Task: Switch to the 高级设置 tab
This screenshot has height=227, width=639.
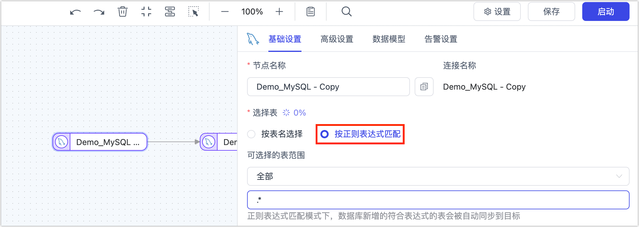Action: click(337, 39)
